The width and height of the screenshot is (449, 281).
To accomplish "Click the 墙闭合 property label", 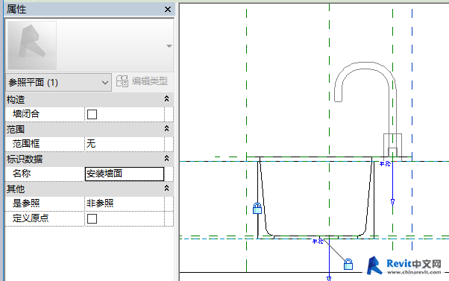I will point(26,114).
